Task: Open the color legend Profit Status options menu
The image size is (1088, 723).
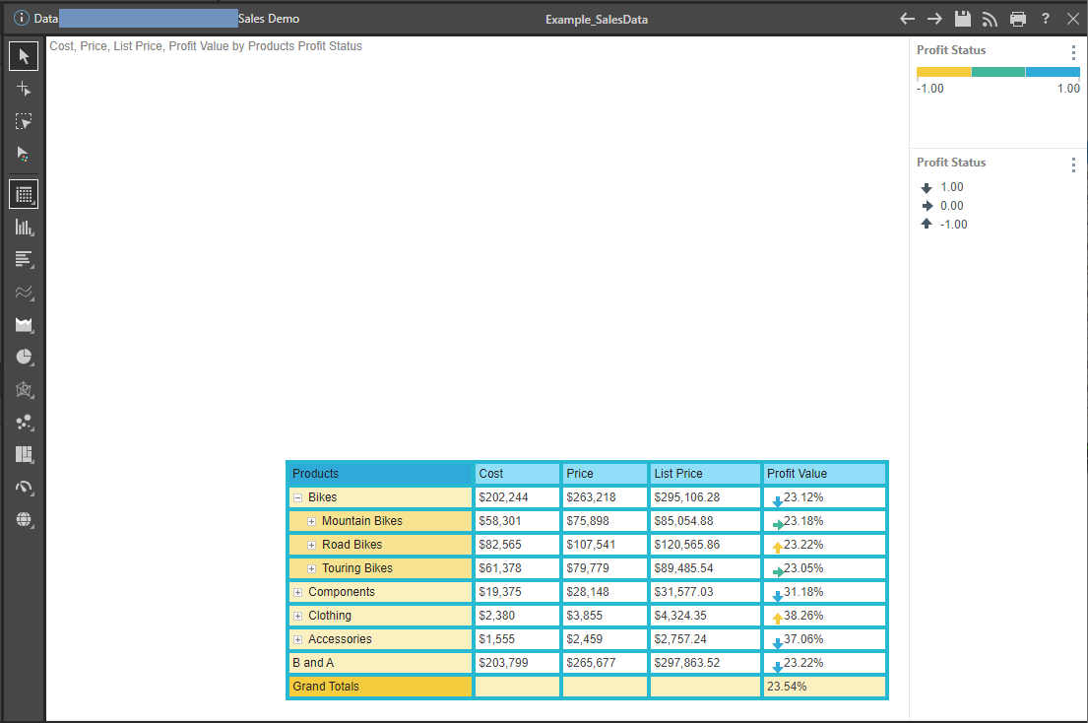Action: (1073, 53)
